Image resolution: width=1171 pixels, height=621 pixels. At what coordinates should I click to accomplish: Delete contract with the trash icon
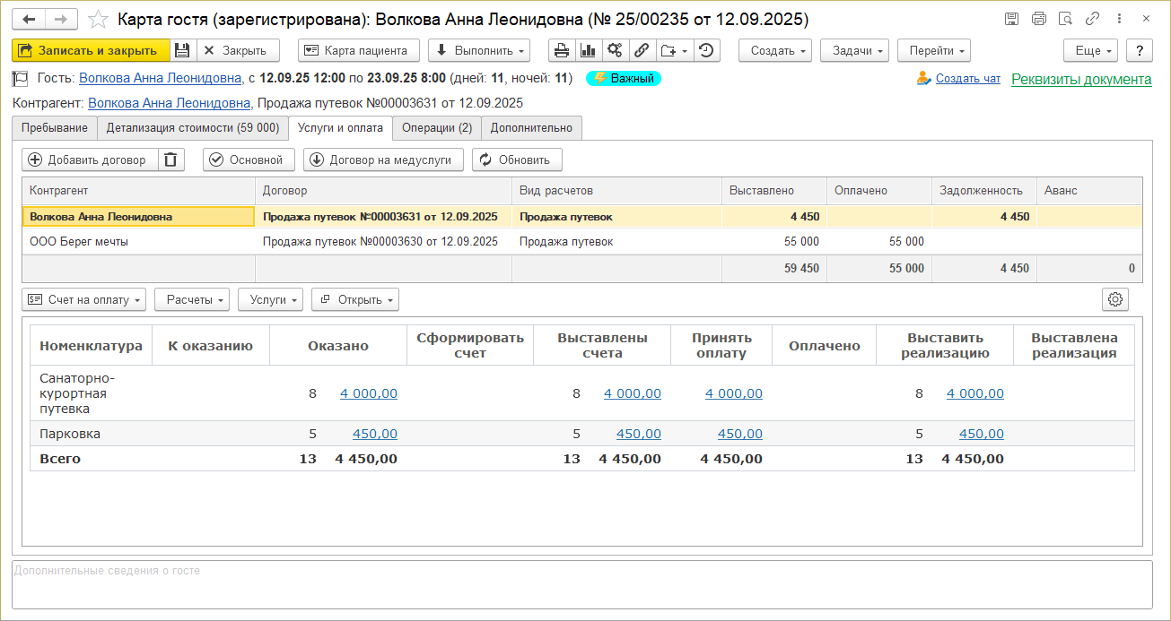[170, 160]
